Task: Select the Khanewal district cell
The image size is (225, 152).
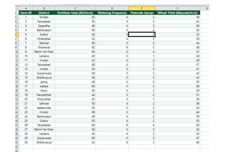Action: pyautogui.click(x=44, y=47)
